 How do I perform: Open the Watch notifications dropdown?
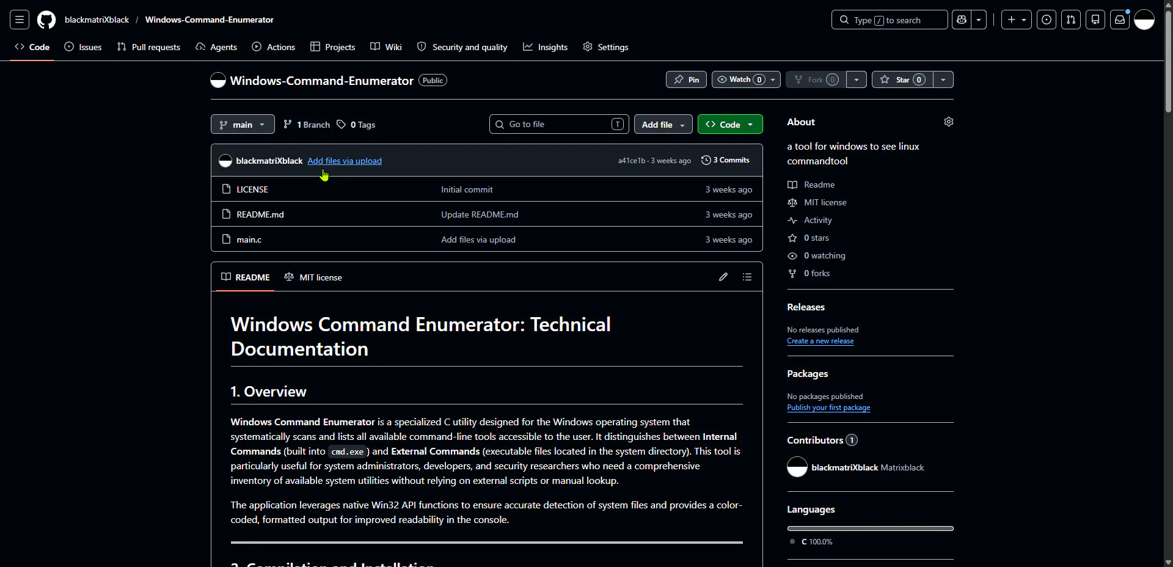(x=746, y=79)
